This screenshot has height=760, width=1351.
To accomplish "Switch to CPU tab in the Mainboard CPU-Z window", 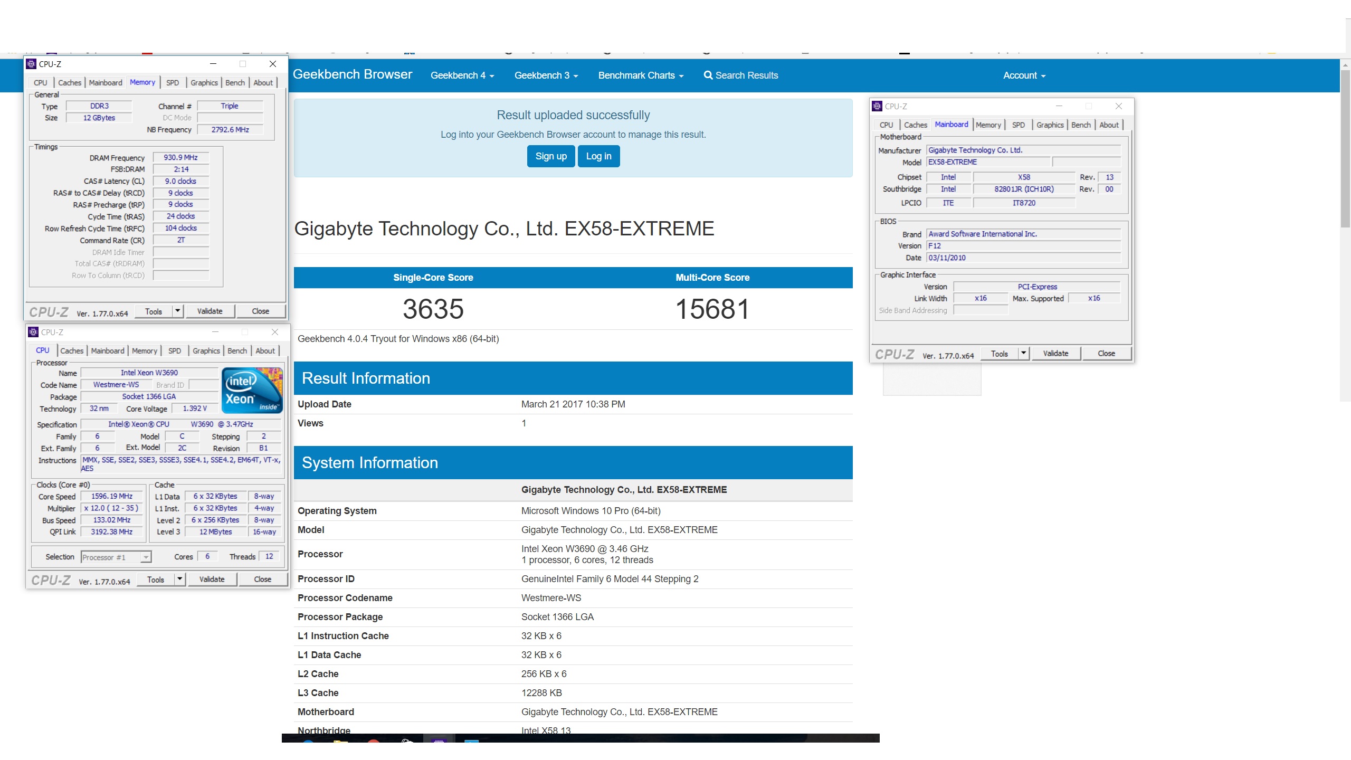I will coord(887,125).
